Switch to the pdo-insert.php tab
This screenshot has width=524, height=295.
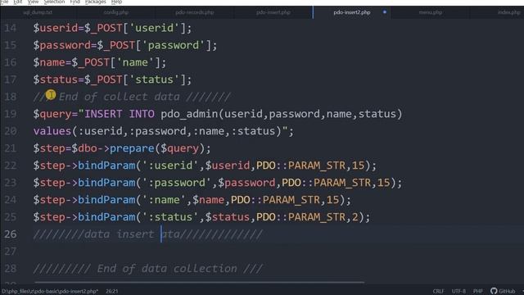click(x=273, y=12)
